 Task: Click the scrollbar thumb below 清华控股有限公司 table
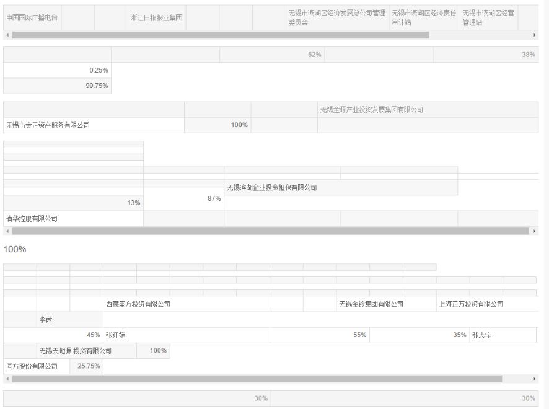pos(271,231)
